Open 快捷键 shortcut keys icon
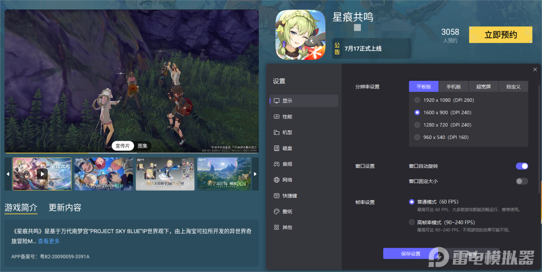This screenshot has width=542, height=272. (x=277, y=196)
